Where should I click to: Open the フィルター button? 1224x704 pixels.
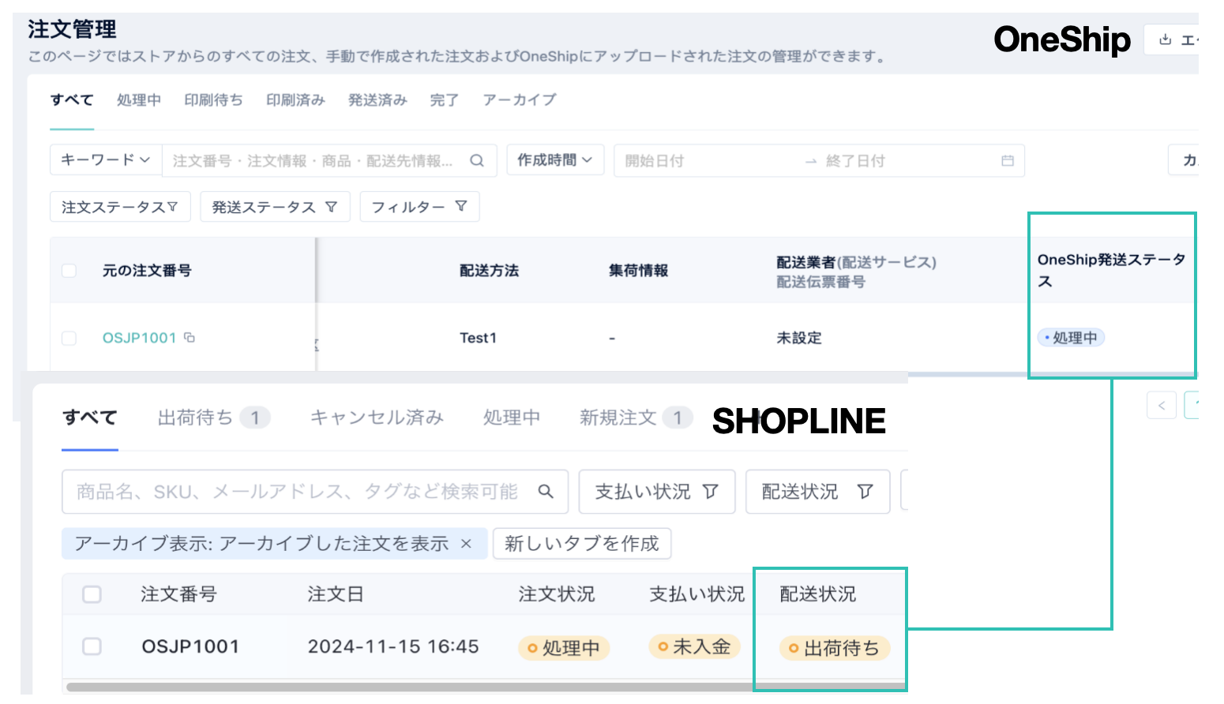tap(419, 207)
